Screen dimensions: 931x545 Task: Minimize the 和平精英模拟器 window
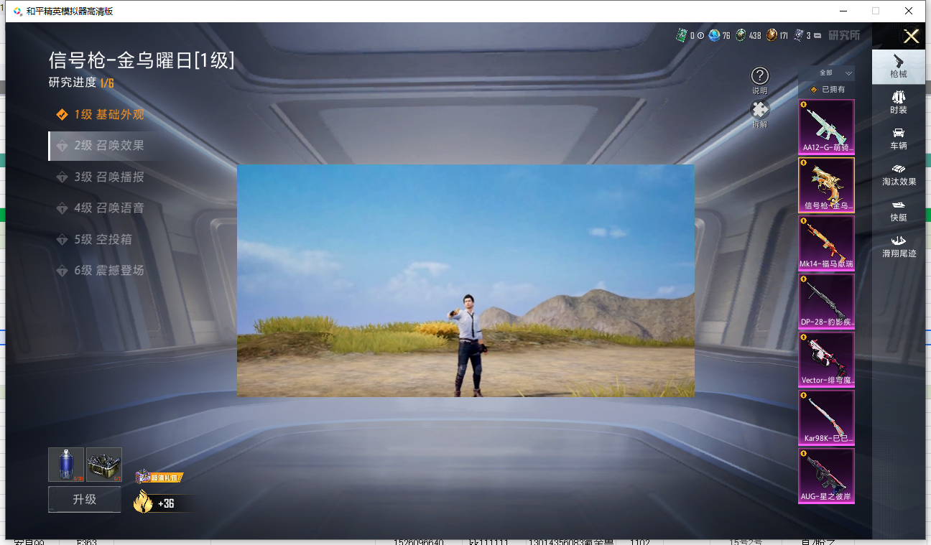pos(843,11)
